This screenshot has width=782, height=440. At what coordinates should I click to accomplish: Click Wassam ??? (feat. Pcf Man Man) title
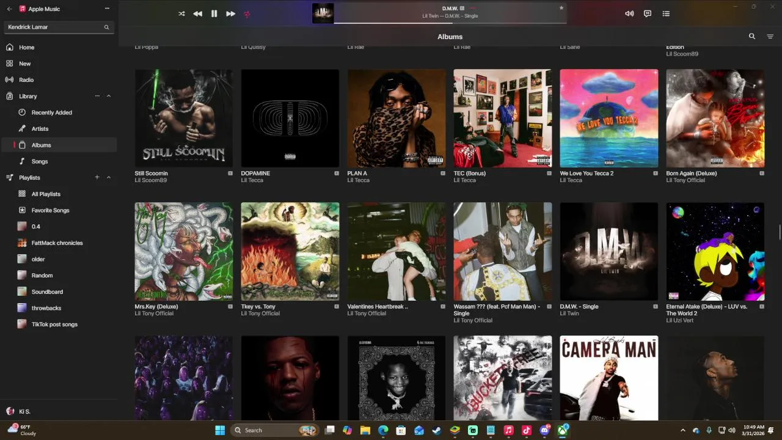tap(497, 310)
